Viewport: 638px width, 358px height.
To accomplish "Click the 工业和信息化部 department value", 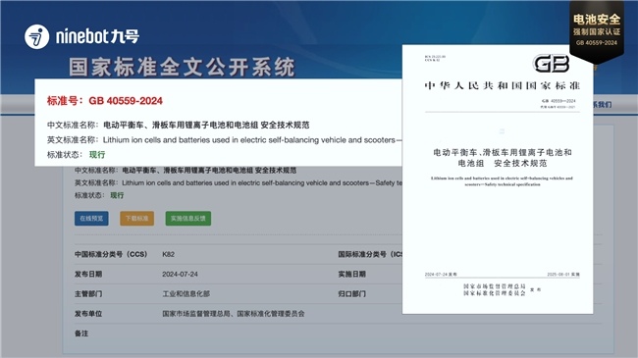I will (186, 293).
